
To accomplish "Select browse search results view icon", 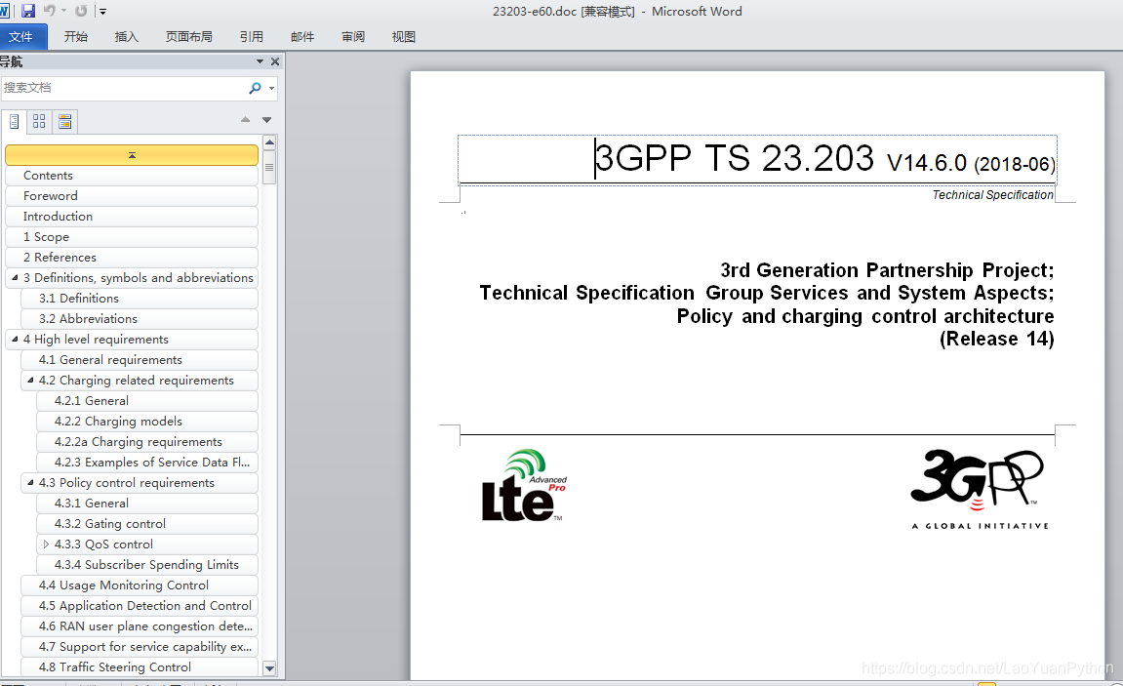I will click(65, 121).
